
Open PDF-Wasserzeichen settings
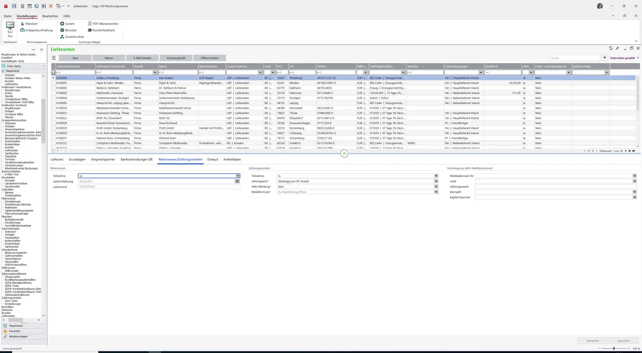click(x=103, y=24)
